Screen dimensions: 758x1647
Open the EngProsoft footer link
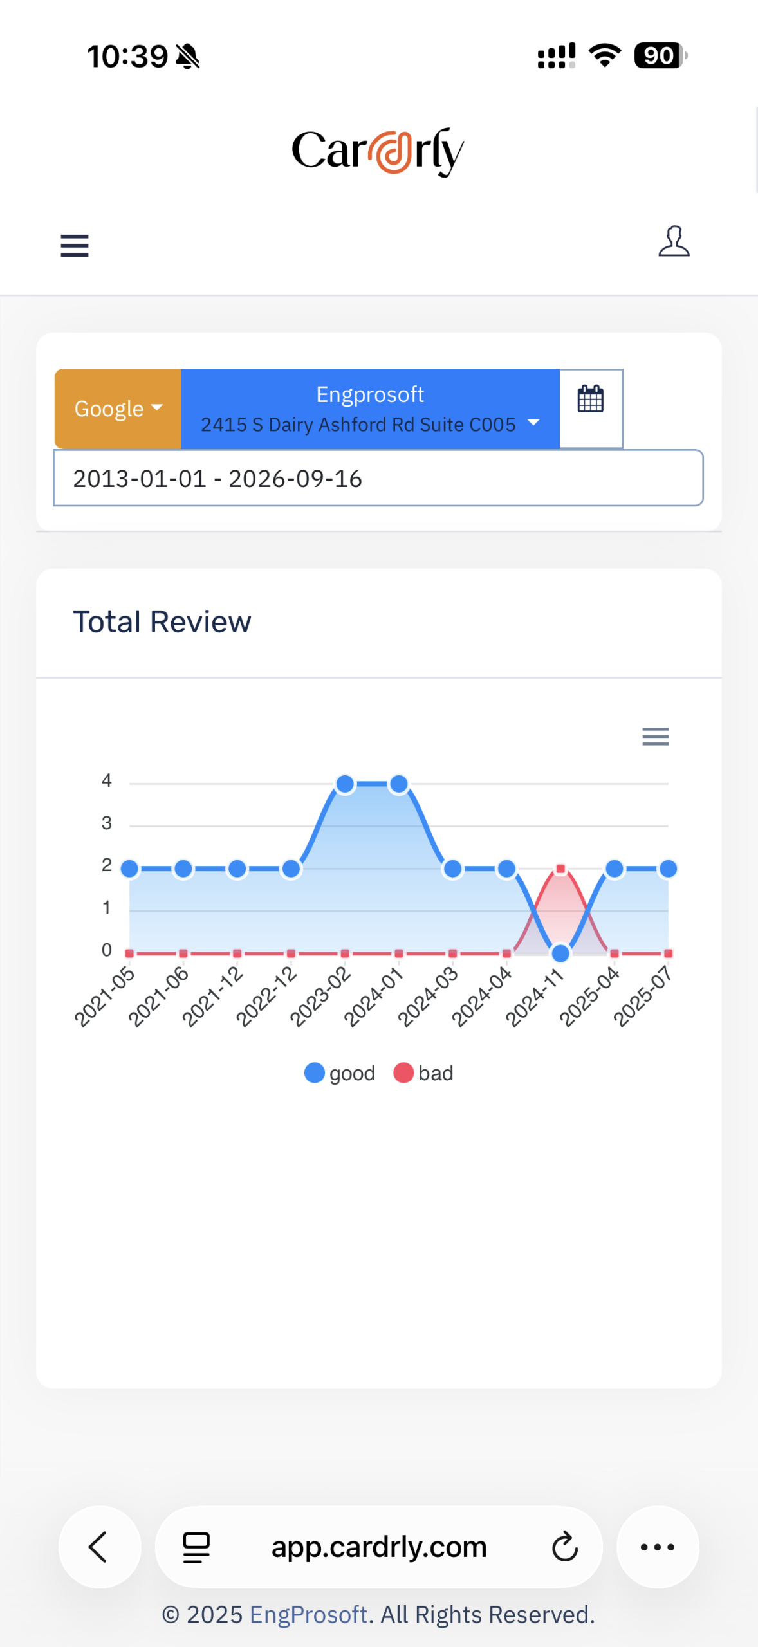[308, 1615]
